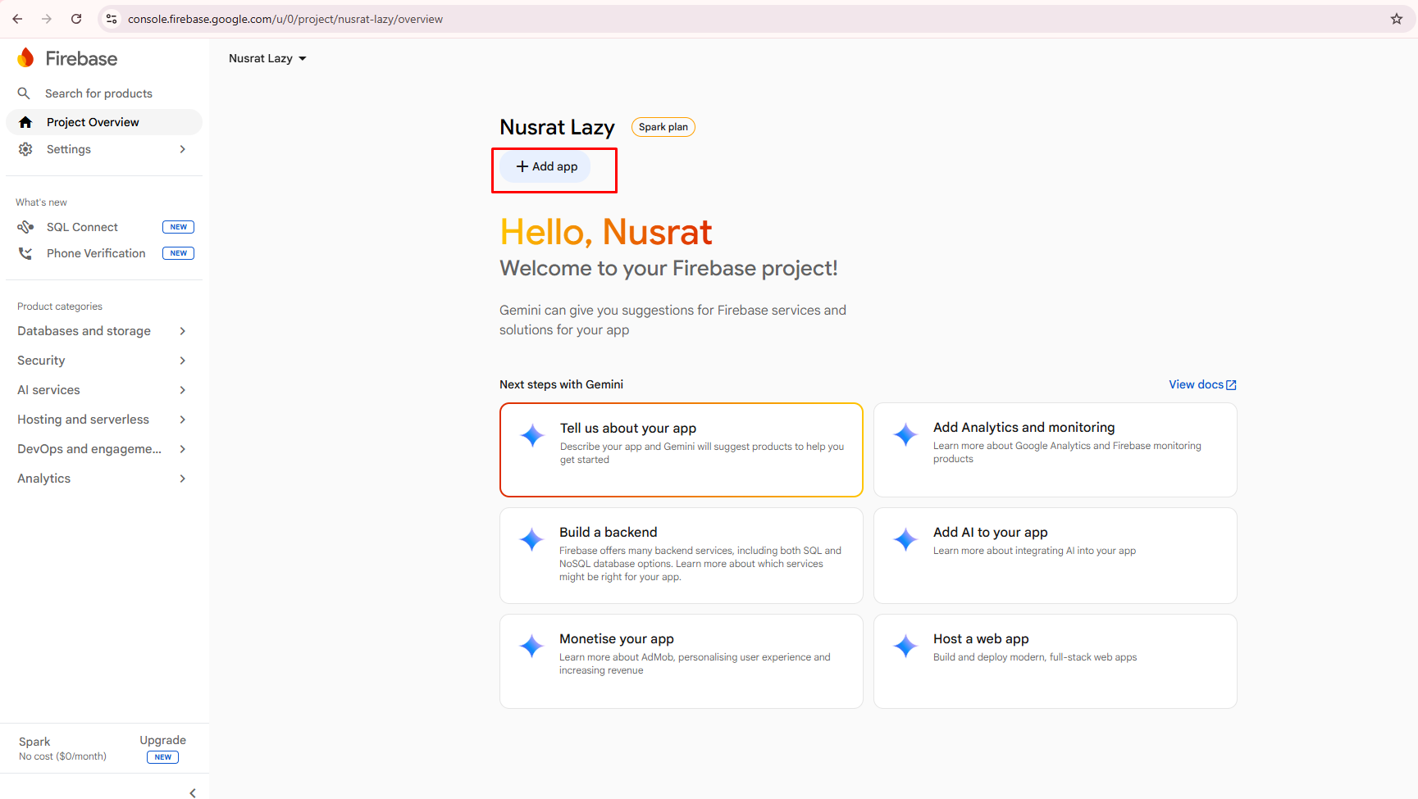Click the SQL Connect icon

pyautogui.click(x=25, y=227)
